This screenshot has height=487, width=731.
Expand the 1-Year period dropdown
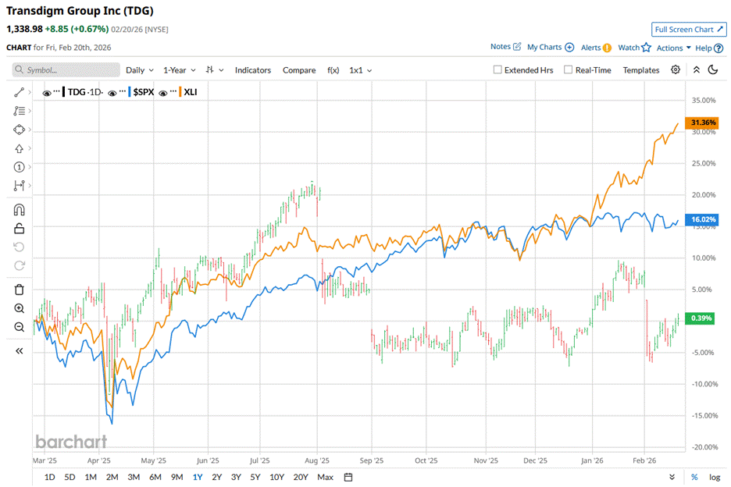(179, 70)
